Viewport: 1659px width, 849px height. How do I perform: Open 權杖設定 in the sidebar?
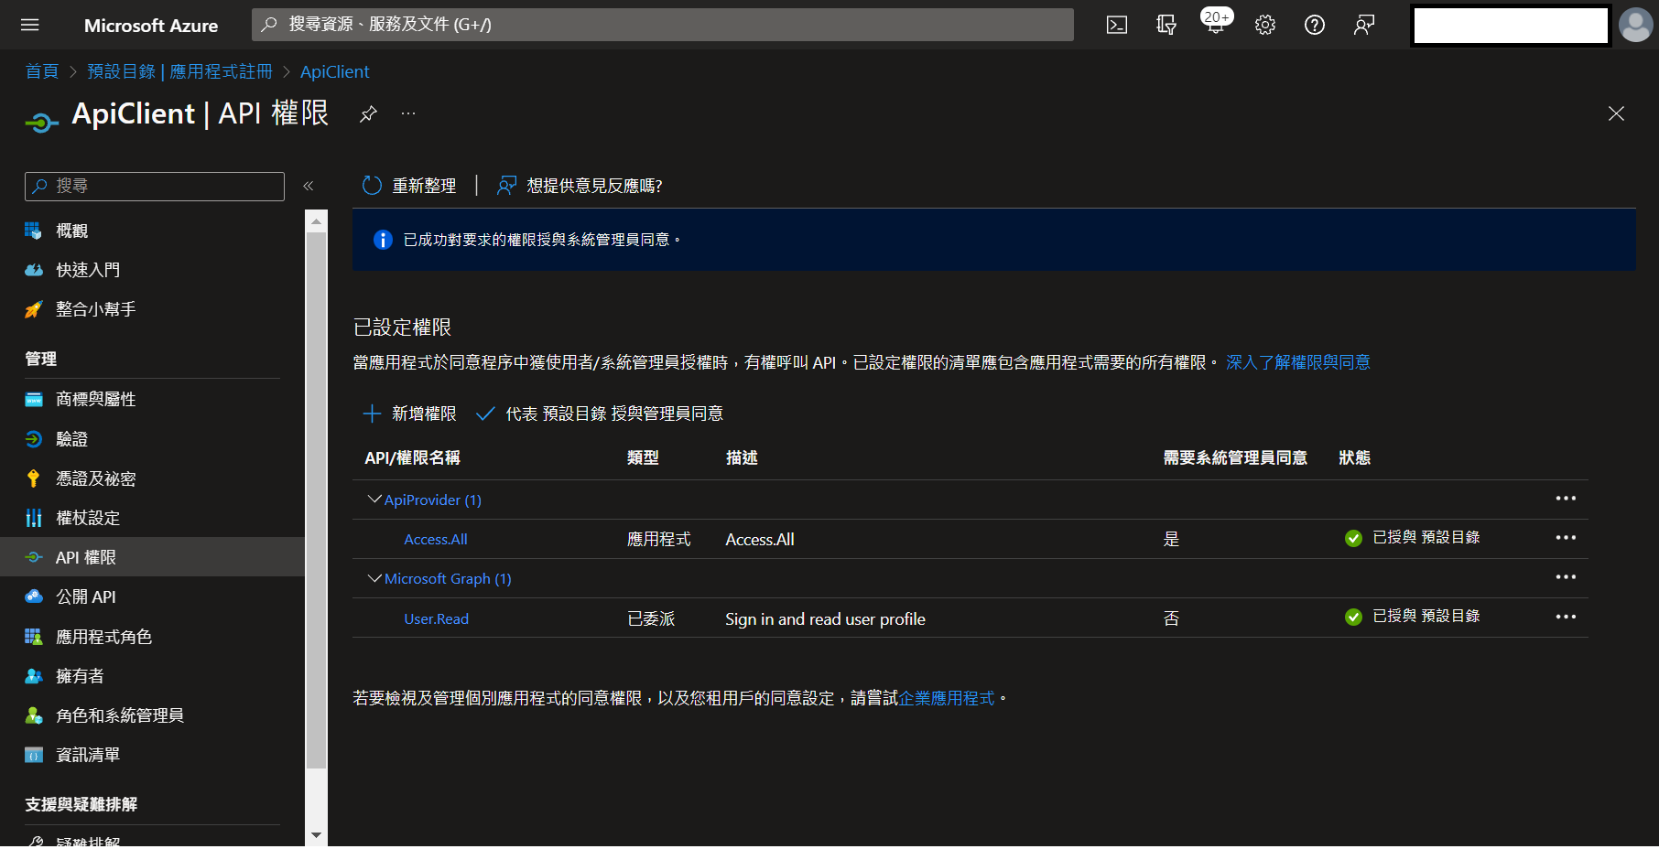88,518
